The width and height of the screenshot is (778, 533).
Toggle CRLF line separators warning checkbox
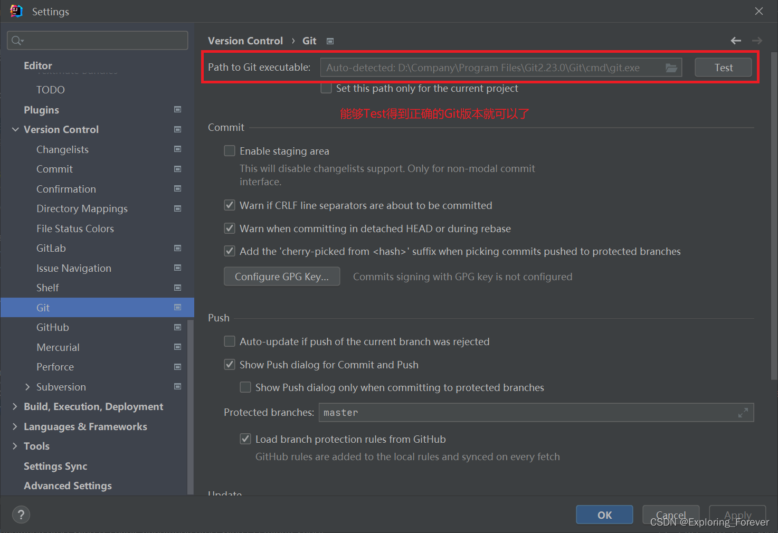coord(230,205)
